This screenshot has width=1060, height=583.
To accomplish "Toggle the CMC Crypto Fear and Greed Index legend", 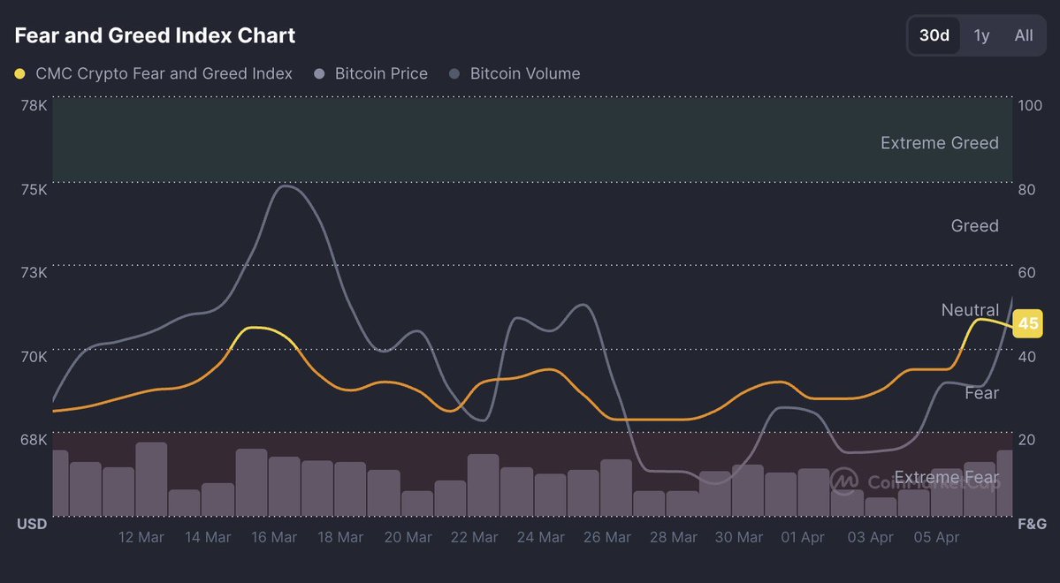I will point(164,74).
